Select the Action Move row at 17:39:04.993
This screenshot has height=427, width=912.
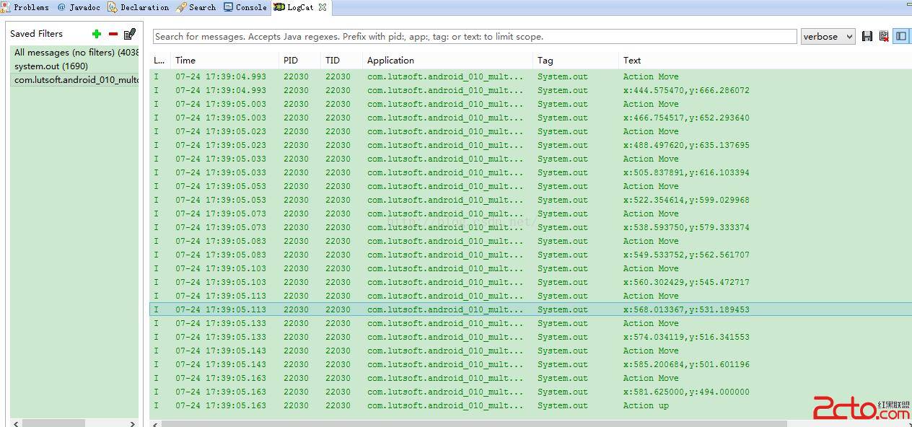click(530, 77)
